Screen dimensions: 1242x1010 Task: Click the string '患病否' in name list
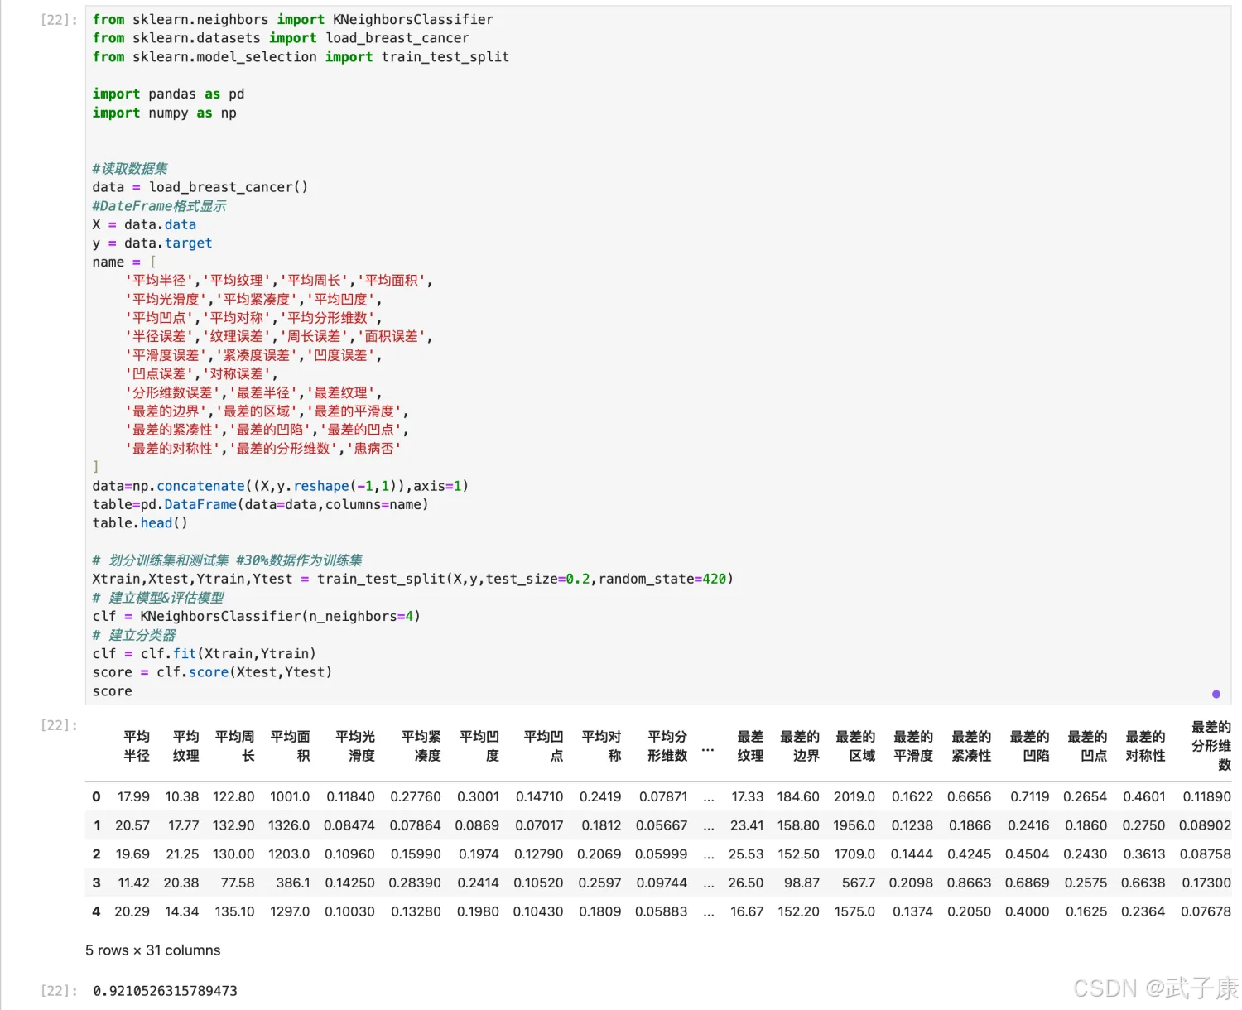tap(373, 449)
